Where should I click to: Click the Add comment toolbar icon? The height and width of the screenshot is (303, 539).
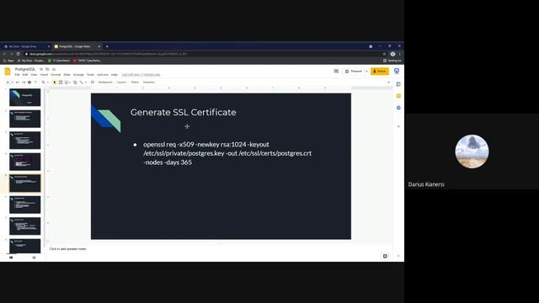93,82
